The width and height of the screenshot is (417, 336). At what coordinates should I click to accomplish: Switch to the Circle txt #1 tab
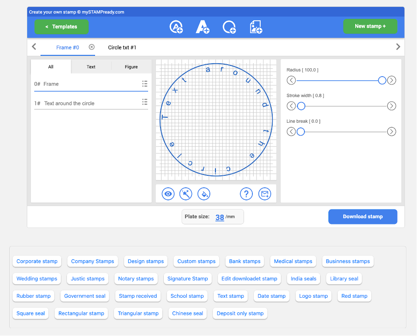(x=122, y=47)
